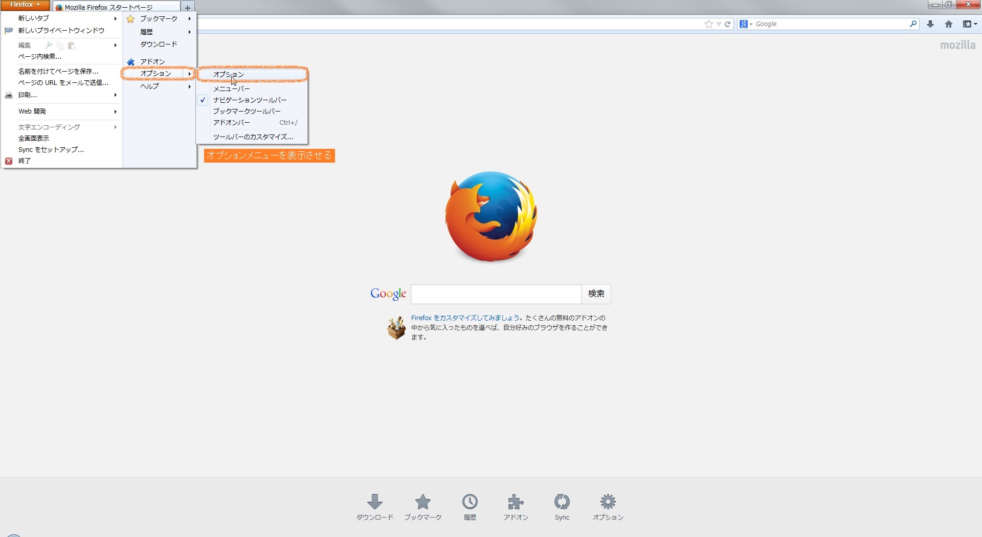Open the ヘルプ submenu
Screen dimensions: 982x537
point(159,86)
